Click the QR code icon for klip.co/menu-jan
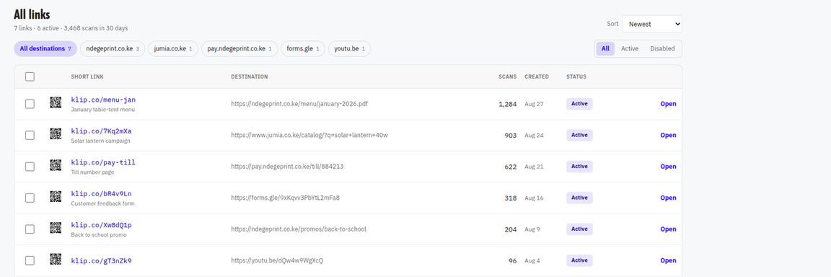Image resolution: width=831 pixels, height=277 pixels. (56, 102)
